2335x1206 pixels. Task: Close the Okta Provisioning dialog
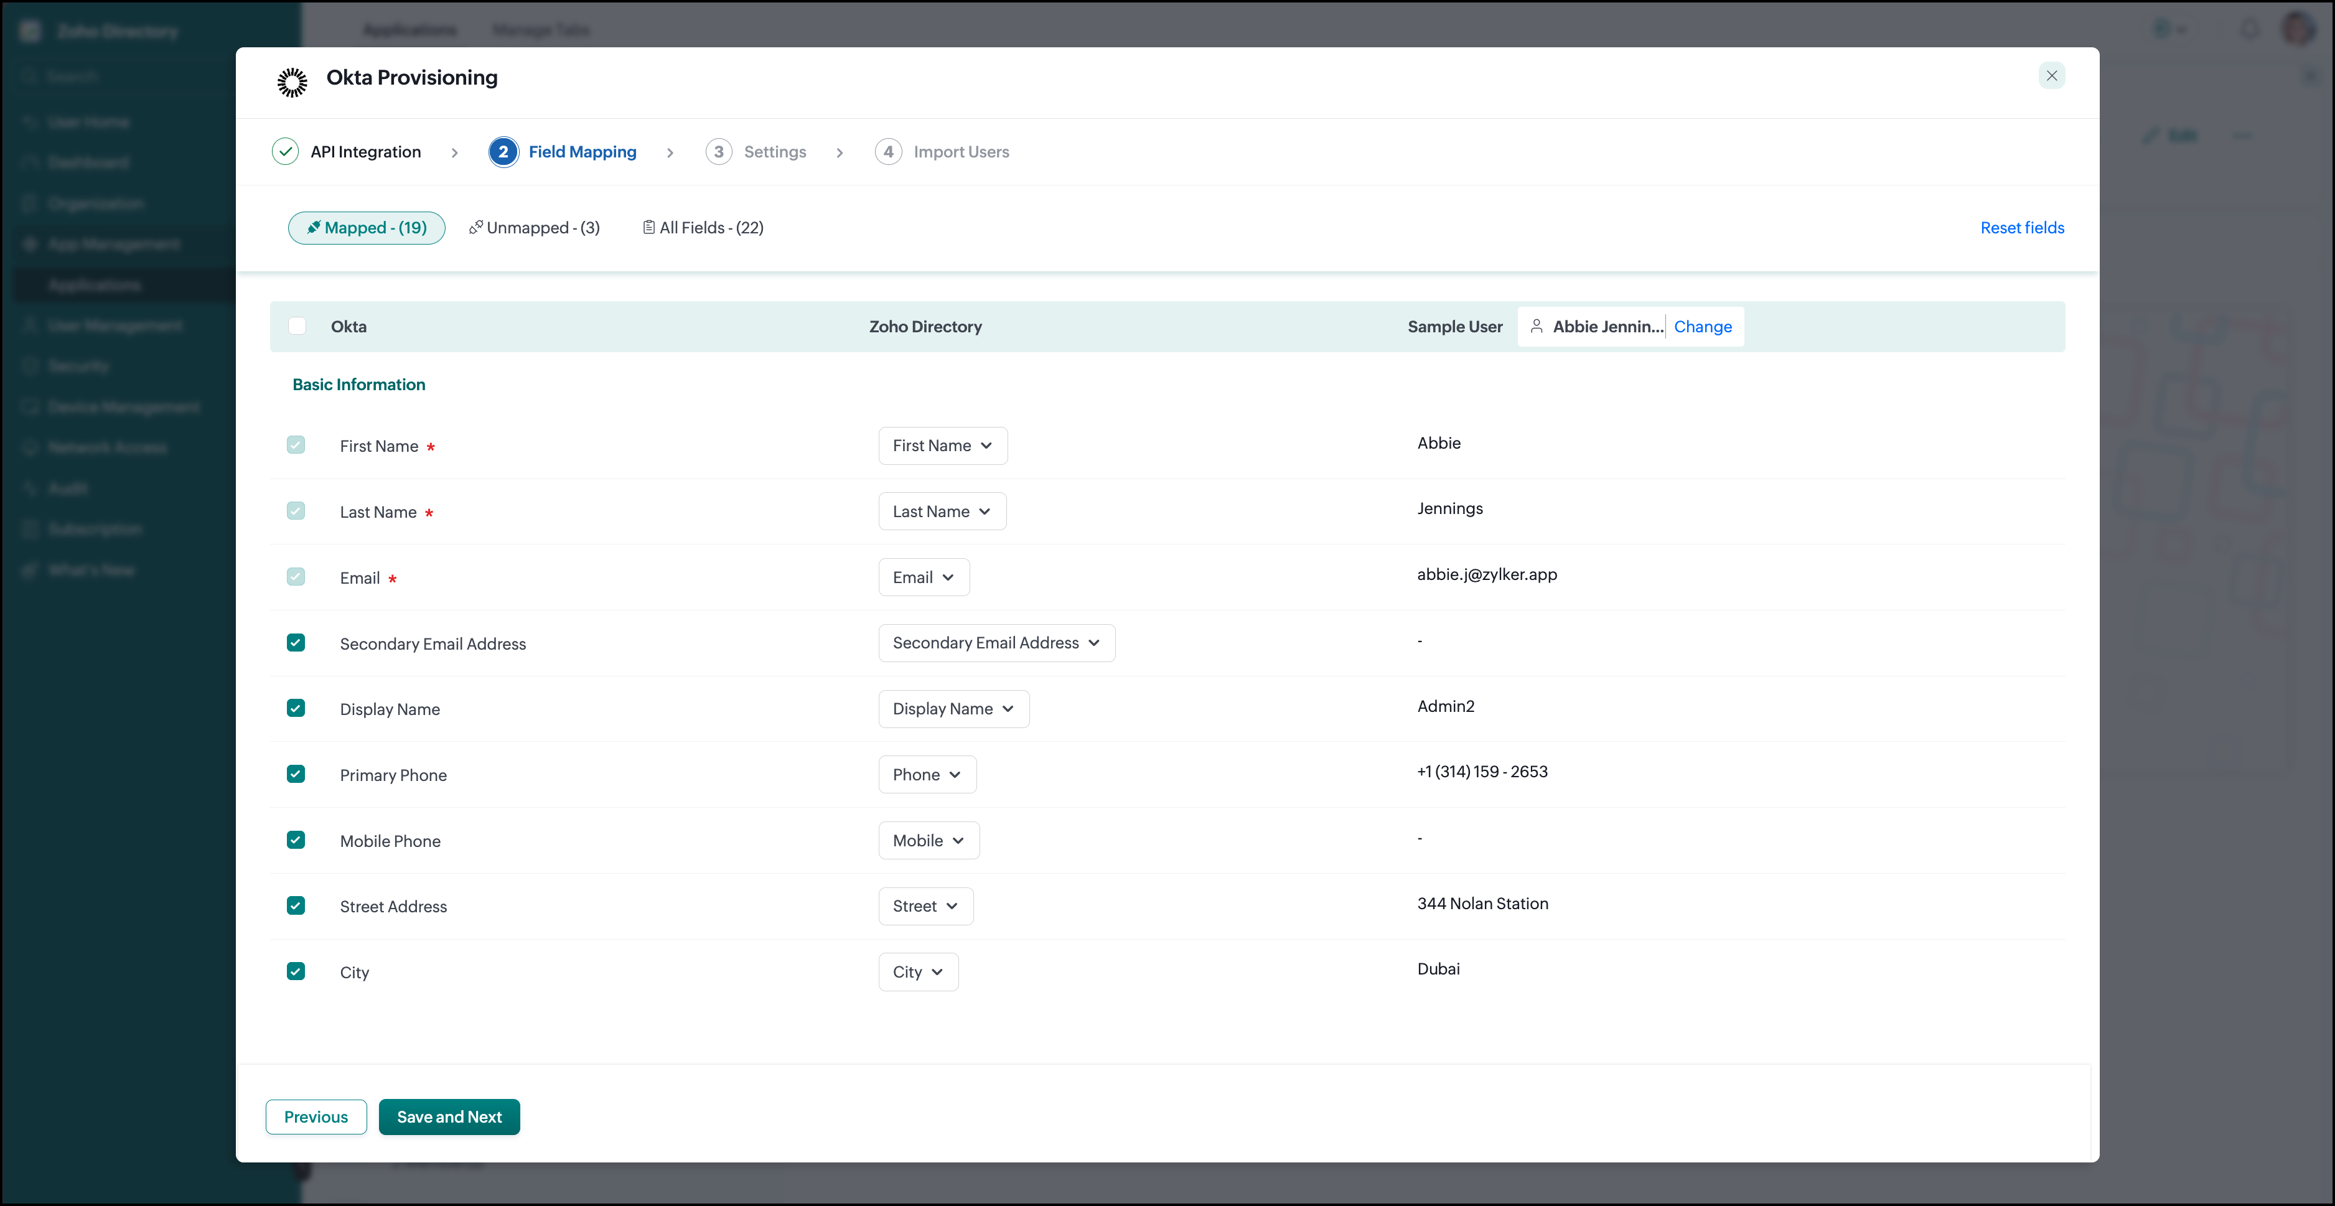tap(2051, 75)
